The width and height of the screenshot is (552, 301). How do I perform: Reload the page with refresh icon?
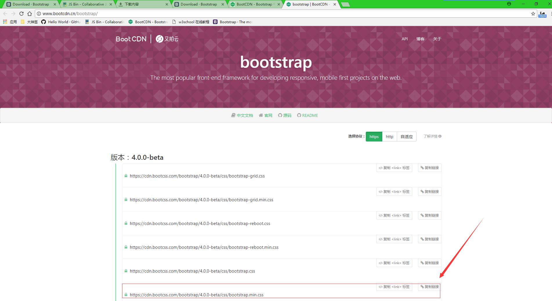point(21,14)
